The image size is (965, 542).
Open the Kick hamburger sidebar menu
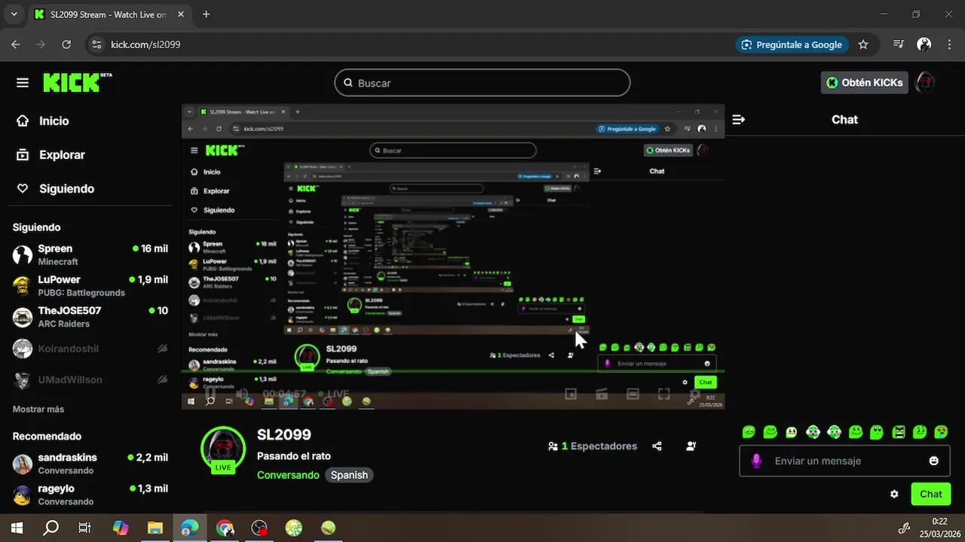tap(23, 83)
